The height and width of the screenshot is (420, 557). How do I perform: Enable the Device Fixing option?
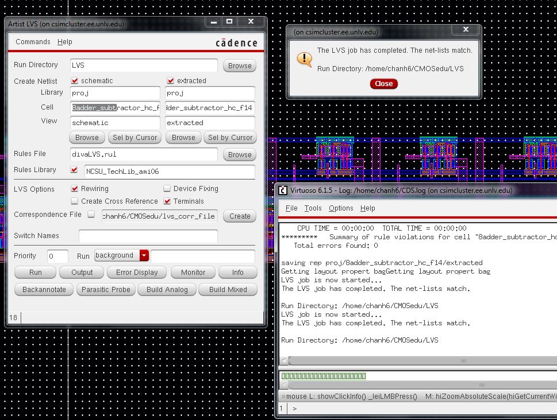click(x=167, y=189)
